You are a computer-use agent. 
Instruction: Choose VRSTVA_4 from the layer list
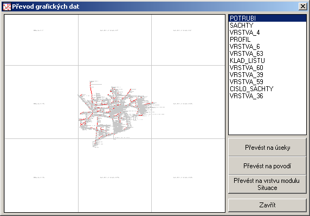[x=267, y=33]
